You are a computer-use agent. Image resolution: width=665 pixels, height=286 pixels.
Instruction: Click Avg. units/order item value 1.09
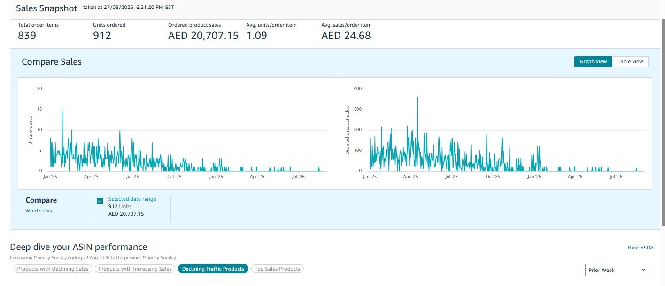pos(256,35)
